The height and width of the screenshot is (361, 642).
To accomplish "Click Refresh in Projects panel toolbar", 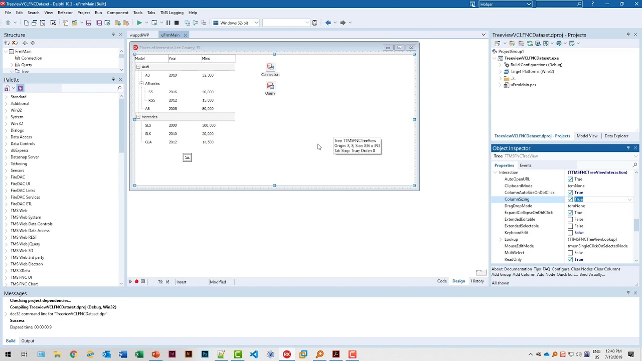I will (x=530, y=43).
